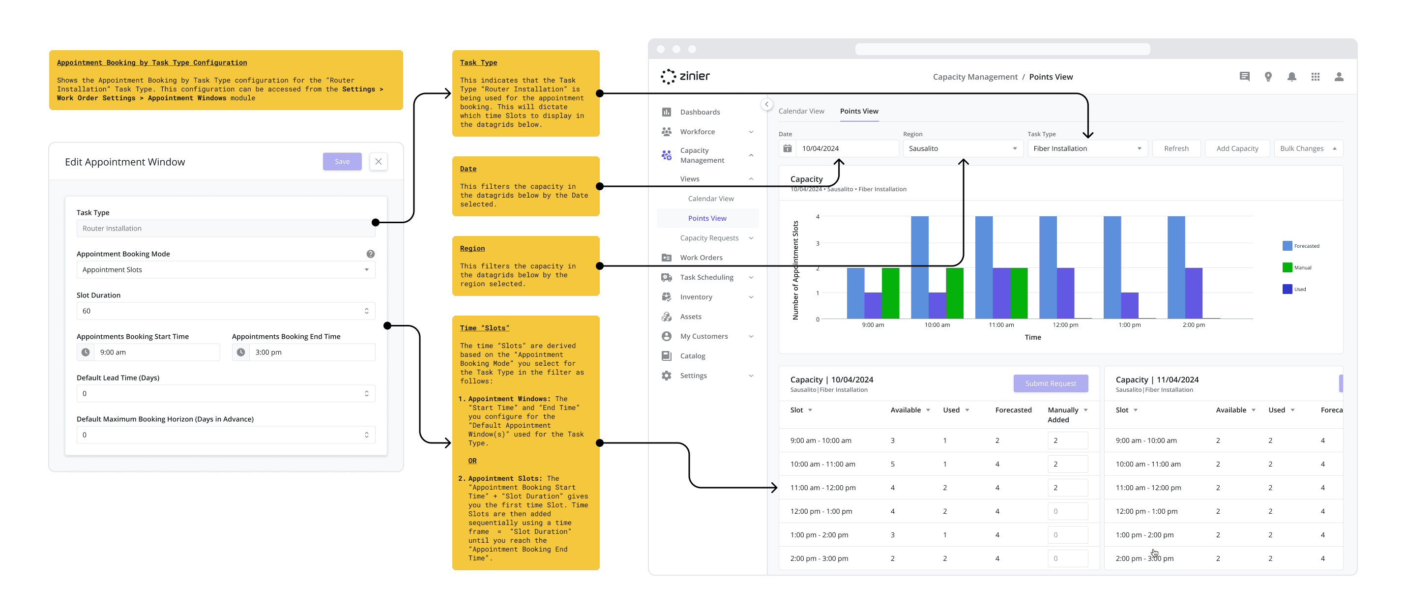Click the zinier logo
This screenshot has height=614, width=1406.
tap(685, 76)
